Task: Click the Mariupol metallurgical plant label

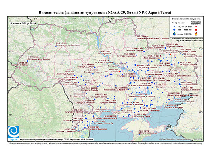Action: pos(183,95)
